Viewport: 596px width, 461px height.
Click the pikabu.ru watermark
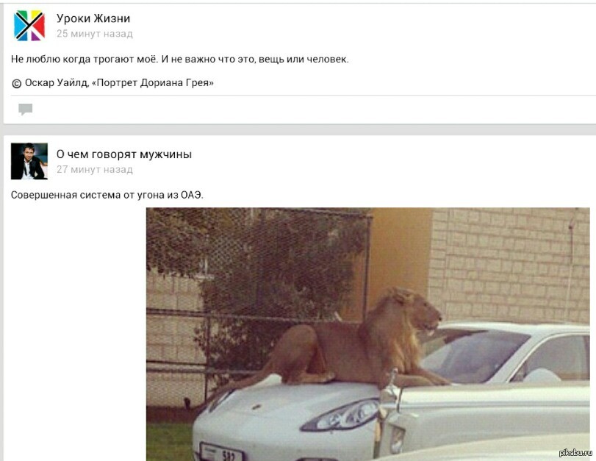[575, 452]
